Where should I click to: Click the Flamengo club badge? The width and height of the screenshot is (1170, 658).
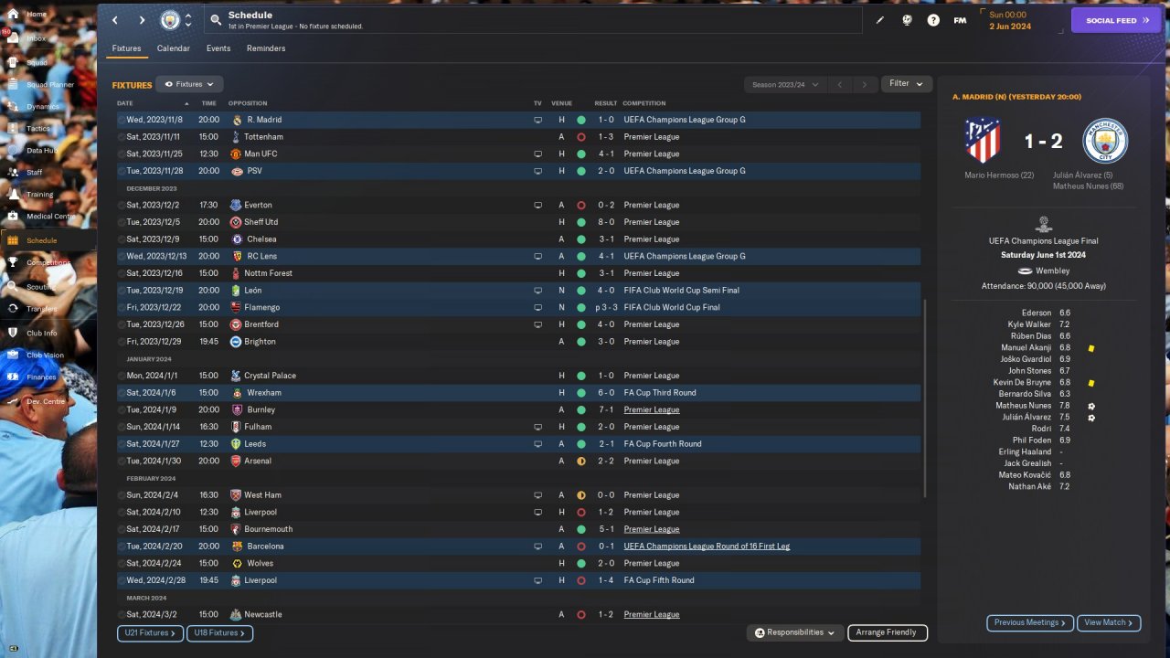coord(236,307)
